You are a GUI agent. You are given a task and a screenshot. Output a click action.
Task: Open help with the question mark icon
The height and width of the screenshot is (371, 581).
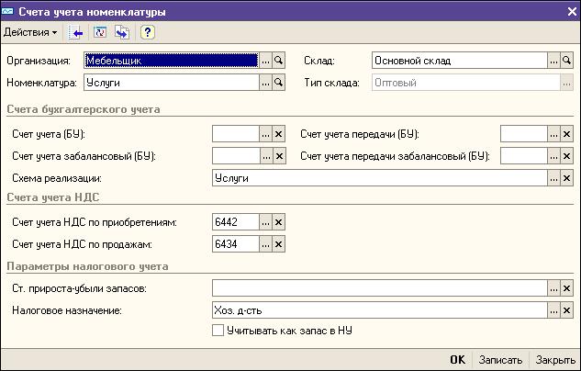tap(147, 32)
